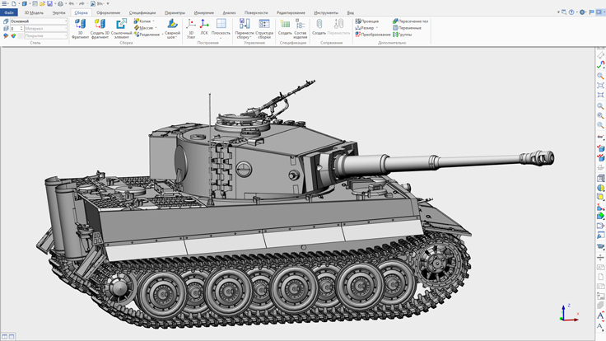The height and width of the screenshot is (341, 606).
Task: Create an ЛСК coordinate system
Action: point(204,29)
